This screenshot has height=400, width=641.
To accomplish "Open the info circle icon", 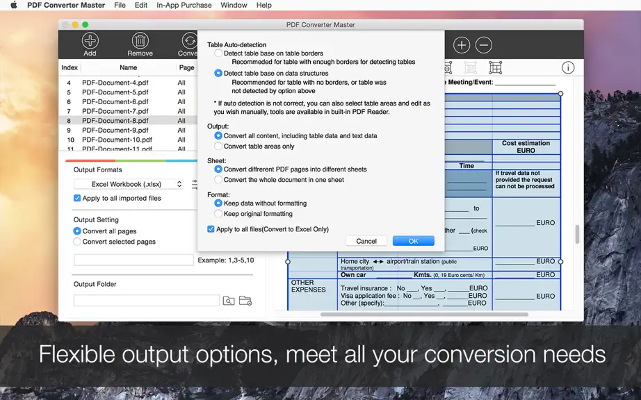I will pos(568,68).
